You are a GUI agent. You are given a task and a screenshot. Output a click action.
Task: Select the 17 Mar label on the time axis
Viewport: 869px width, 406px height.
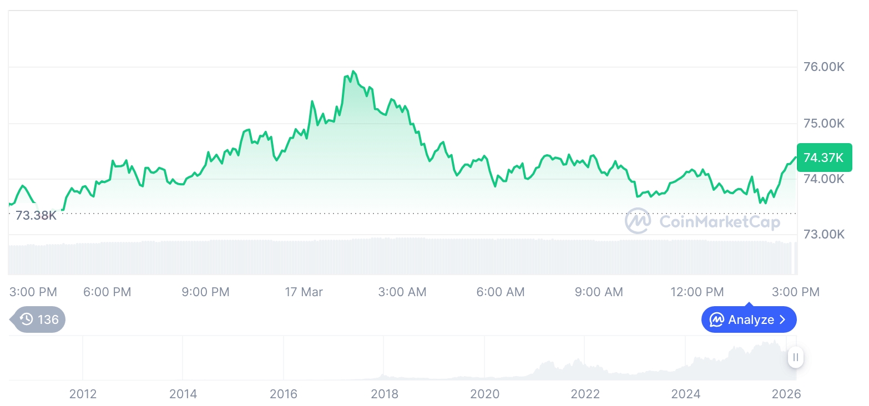tap(304, 291)
